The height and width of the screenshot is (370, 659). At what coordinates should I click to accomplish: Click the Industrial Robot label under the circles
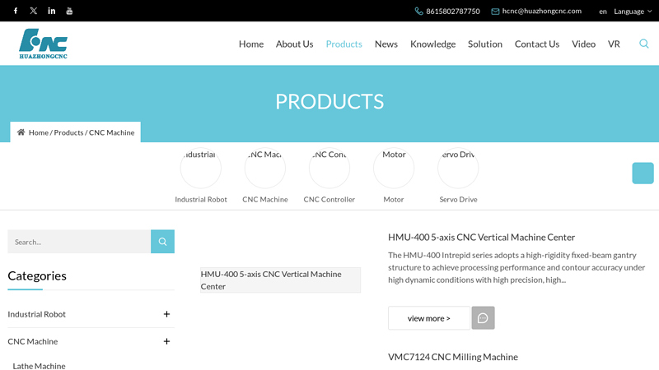click(201, 199)
